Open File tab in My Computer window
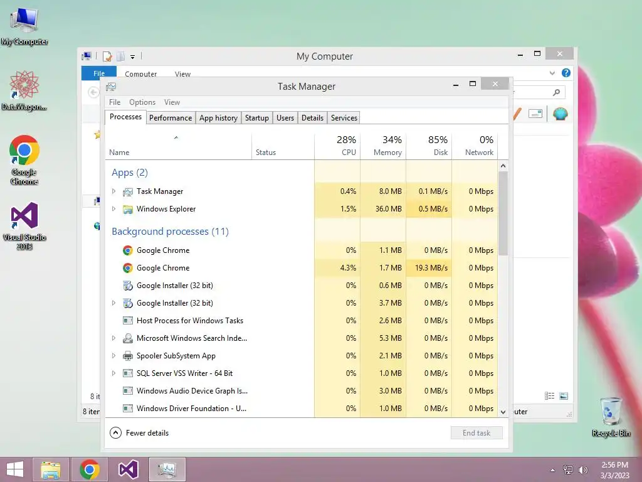This screenshot has height=482, width=642. click(98, 73)
